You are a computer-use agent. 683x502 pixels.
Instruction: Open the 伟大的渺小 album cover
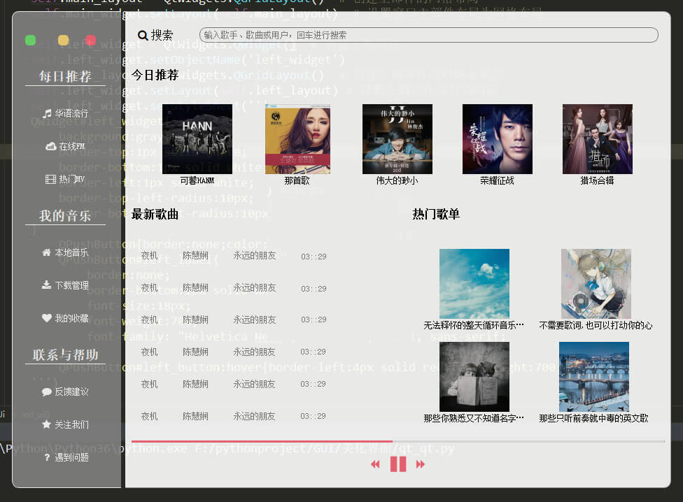397,138
